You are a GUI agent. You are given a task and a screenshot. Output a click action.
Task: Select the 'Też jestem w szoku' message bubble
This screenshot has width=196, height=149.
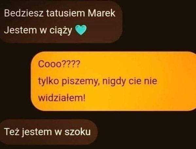(x=48, y=132)
